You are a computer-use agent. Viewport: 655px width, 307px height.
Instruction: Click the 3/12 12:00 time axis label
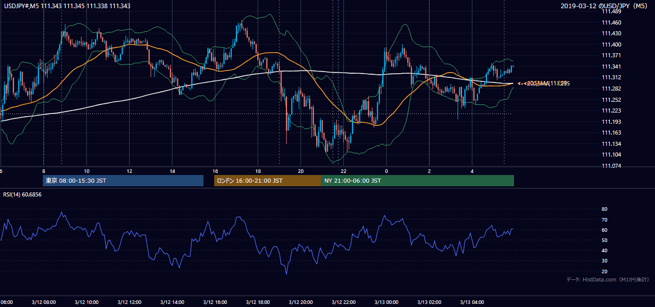click(x=129, y=302)
